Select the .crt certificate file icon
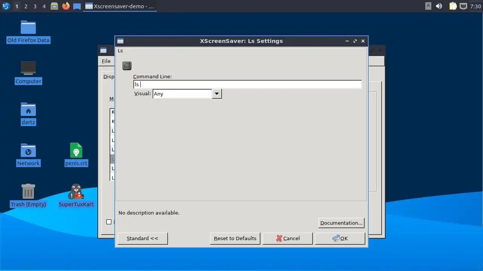Image resolution: width=483 pixels, height=271 pixels. click(x=76, y=151)
